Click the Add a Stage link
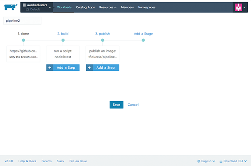251x166 pixels. [143, 34]
